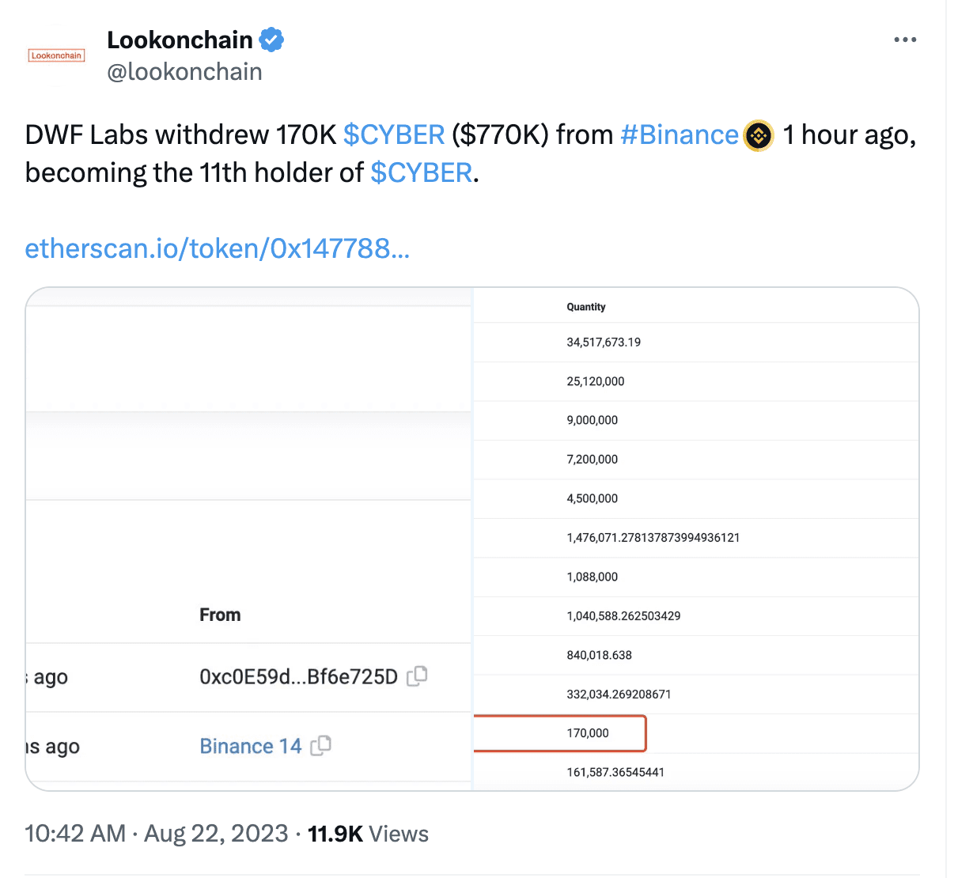Screen dimensions: 973x878
Task: Expand the Quantity column header
Action: [x=585, y=306]
